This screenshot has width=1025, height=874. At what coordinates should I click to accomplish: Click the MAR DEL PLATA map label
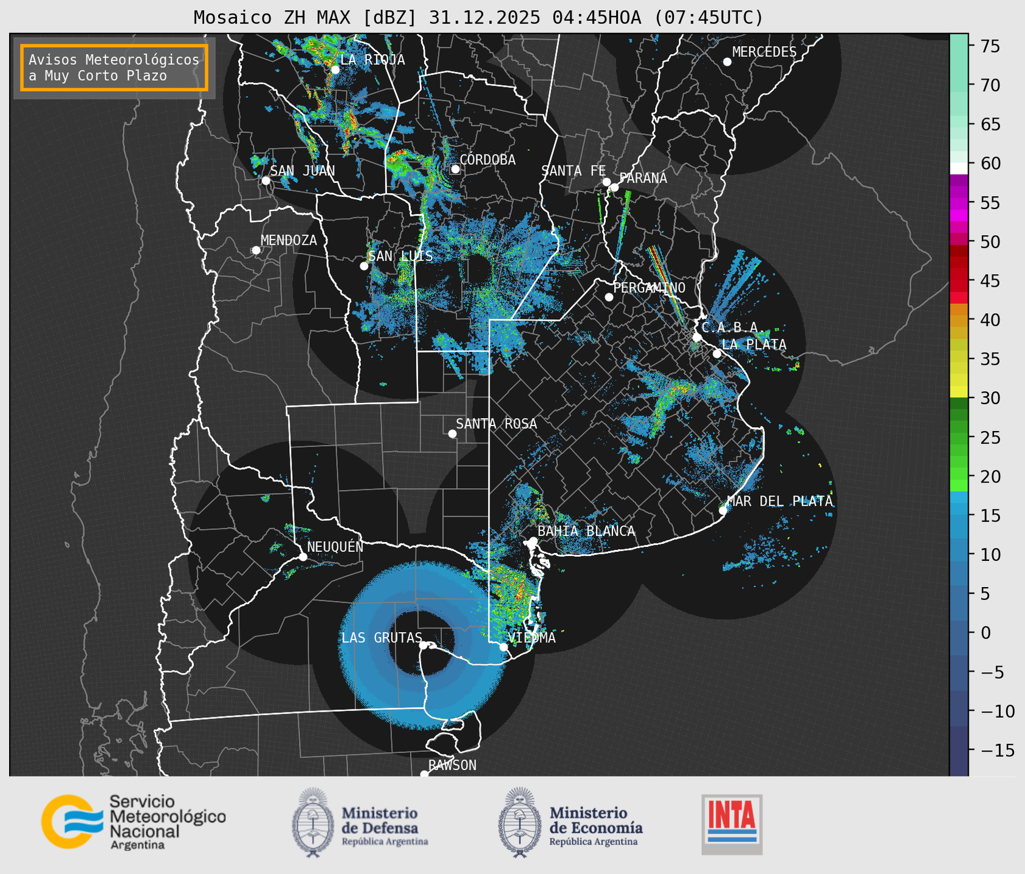pos(780,501)
